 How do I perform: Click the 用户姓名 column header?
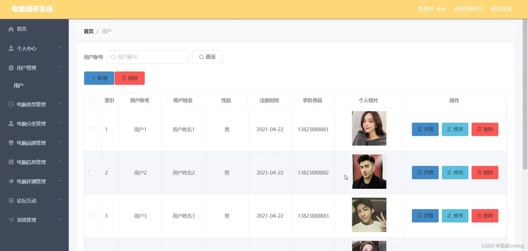183,100
